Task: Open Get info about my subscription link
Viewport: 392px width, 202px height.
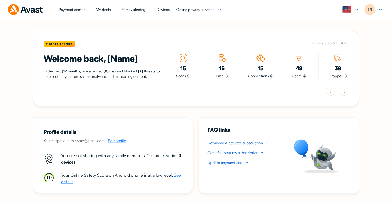Action: tap(235, 153)
